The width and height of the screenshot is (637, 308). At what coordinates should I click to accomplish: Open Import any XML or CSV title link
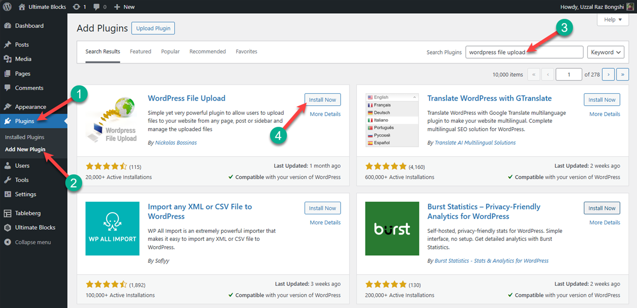(x=200, y=212)
